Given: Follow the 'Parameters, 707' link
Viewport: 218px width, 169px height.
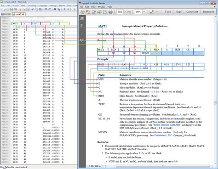Looking at the screenshot, I should (163, 135).
